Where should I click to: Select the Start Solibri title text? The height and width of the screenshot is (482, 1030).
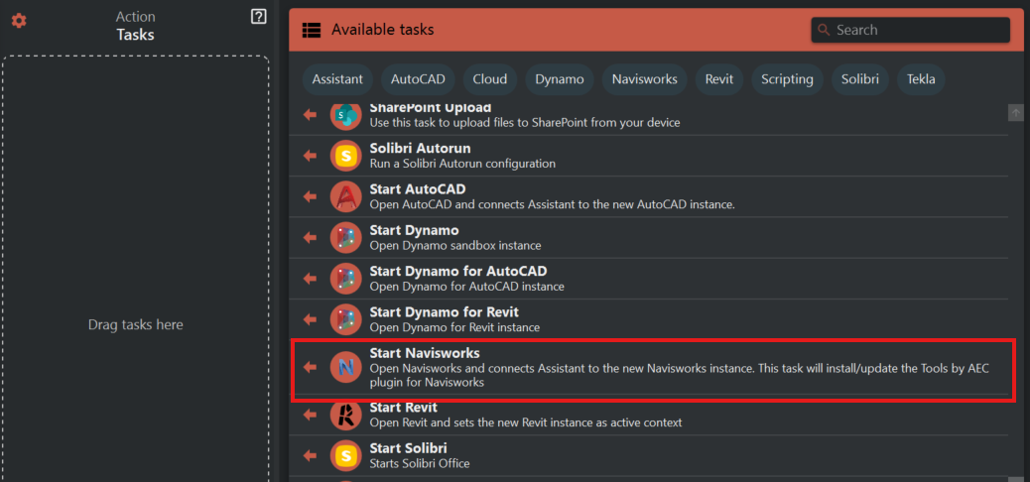[409, 448]
